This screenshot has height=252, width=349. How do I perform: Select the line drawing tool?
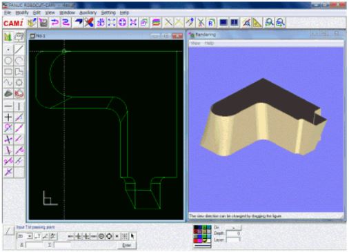pyautogui.click(x=19, y=49)
